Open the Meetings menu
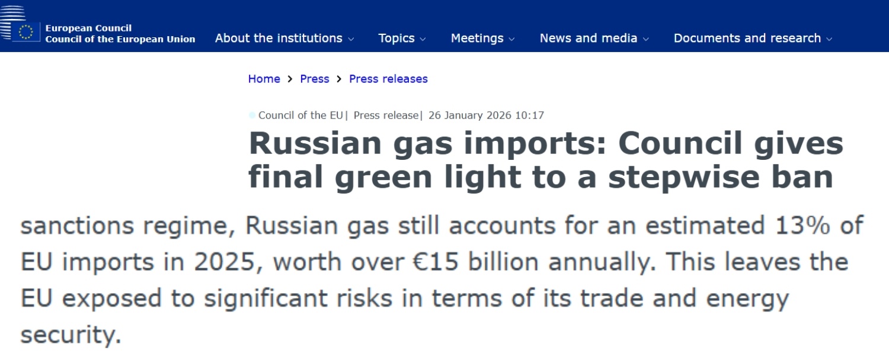Image resolution: width=889 pixels, height=363 pixels. coord(477,38)
